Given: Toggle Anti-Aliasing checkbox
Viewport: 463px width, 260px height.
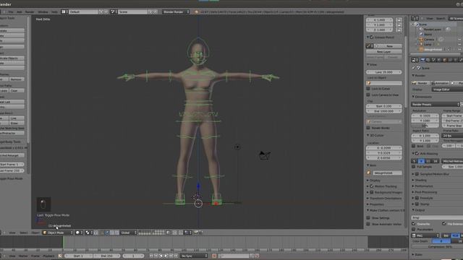Looking at the screenshot, I should pos(417,154).
